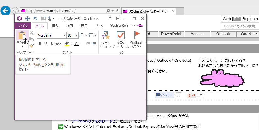Click OneNote Back arrow in quick access

click(28, 18)
